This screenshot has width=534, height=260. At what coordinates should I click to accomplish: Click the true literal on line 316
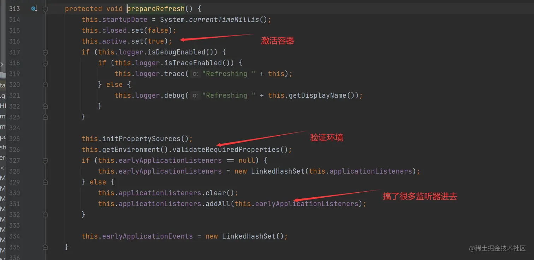[x=156, y=41]
